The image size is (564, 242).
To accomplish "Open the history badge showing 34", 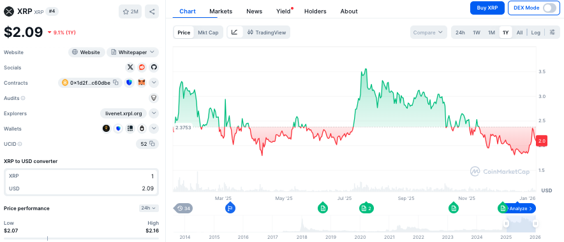I will coord(184,208).
